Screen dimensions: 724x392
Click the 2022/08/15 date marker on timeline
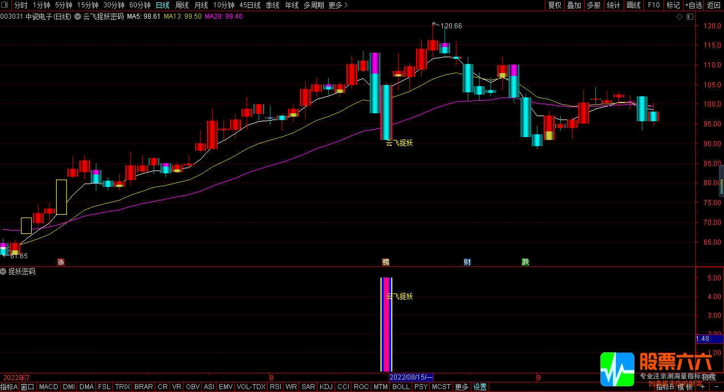pos(412,377)
